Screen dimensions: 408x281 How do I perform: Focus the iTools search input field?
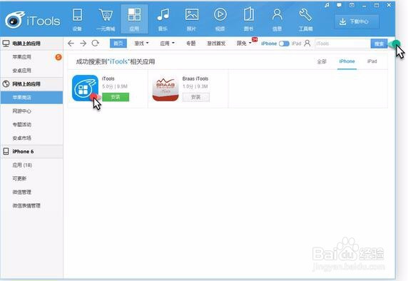[x=342, y=44]
